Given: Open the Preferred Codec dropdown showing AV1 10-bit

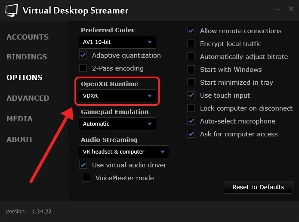Looking at the screenshot, I should pyautogui.click(x=117, y=42).
